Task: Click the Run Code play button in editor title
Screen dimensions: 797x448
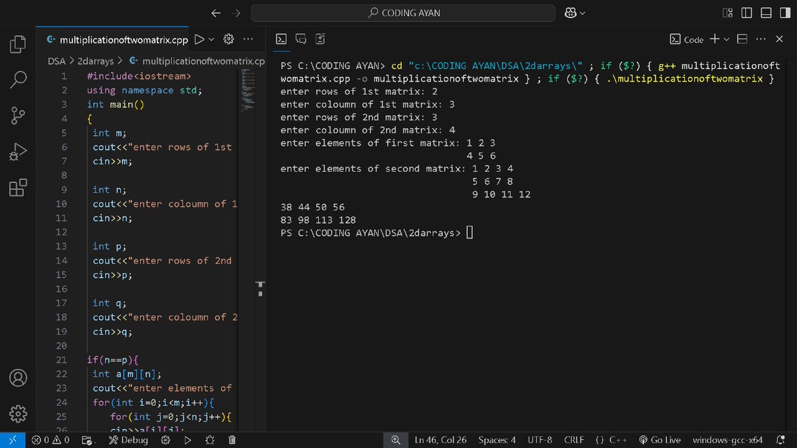Action: click(x=199, y=40)
